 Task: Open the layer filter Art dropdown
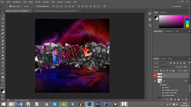click(160, 63)
